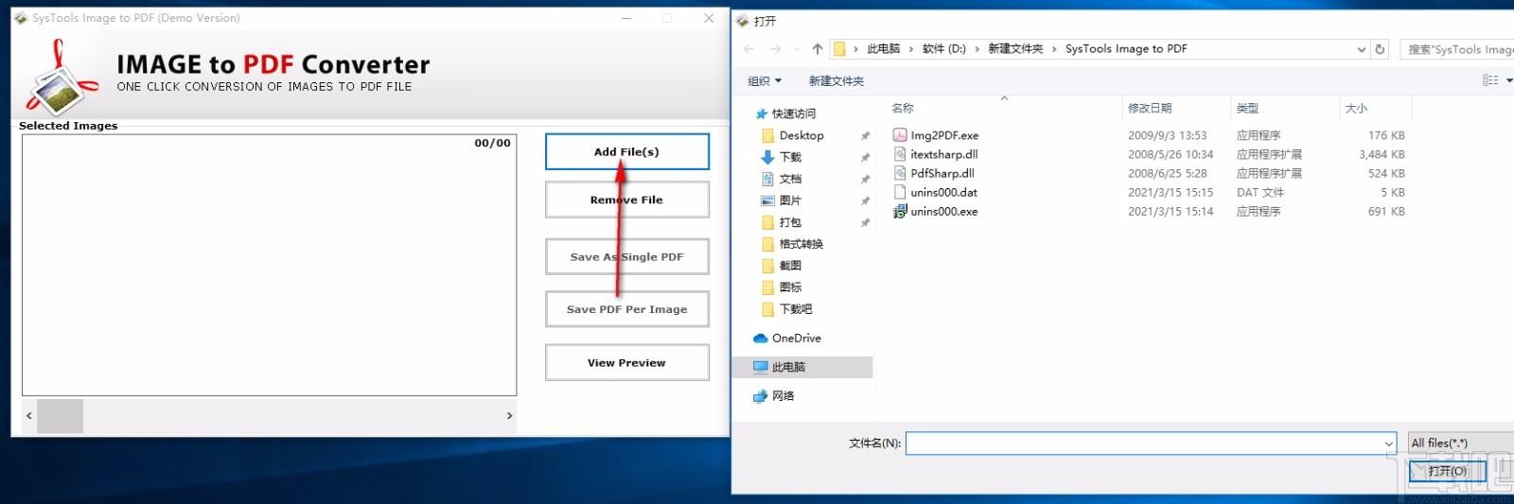Open 下载吧 folder in sidebar

tap(796, 309)
